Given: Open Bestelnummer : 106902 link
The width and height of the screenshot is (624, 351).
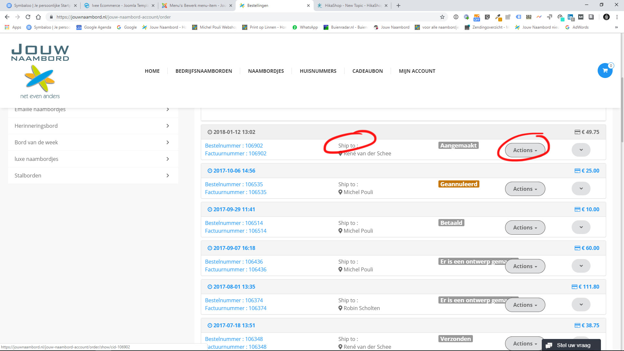Looking at the screenshot, I should pyautogui.click(x=234, y=146).
